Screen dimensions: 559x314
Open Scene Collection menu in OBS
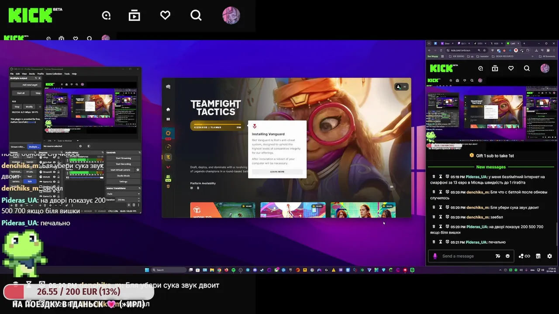pyautogui.click(x=54, y=74)
